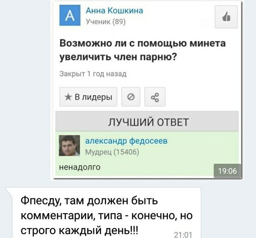Click the crossed-circle report icon button
This screenshot has width=256, height=238.
coord(131,97)
